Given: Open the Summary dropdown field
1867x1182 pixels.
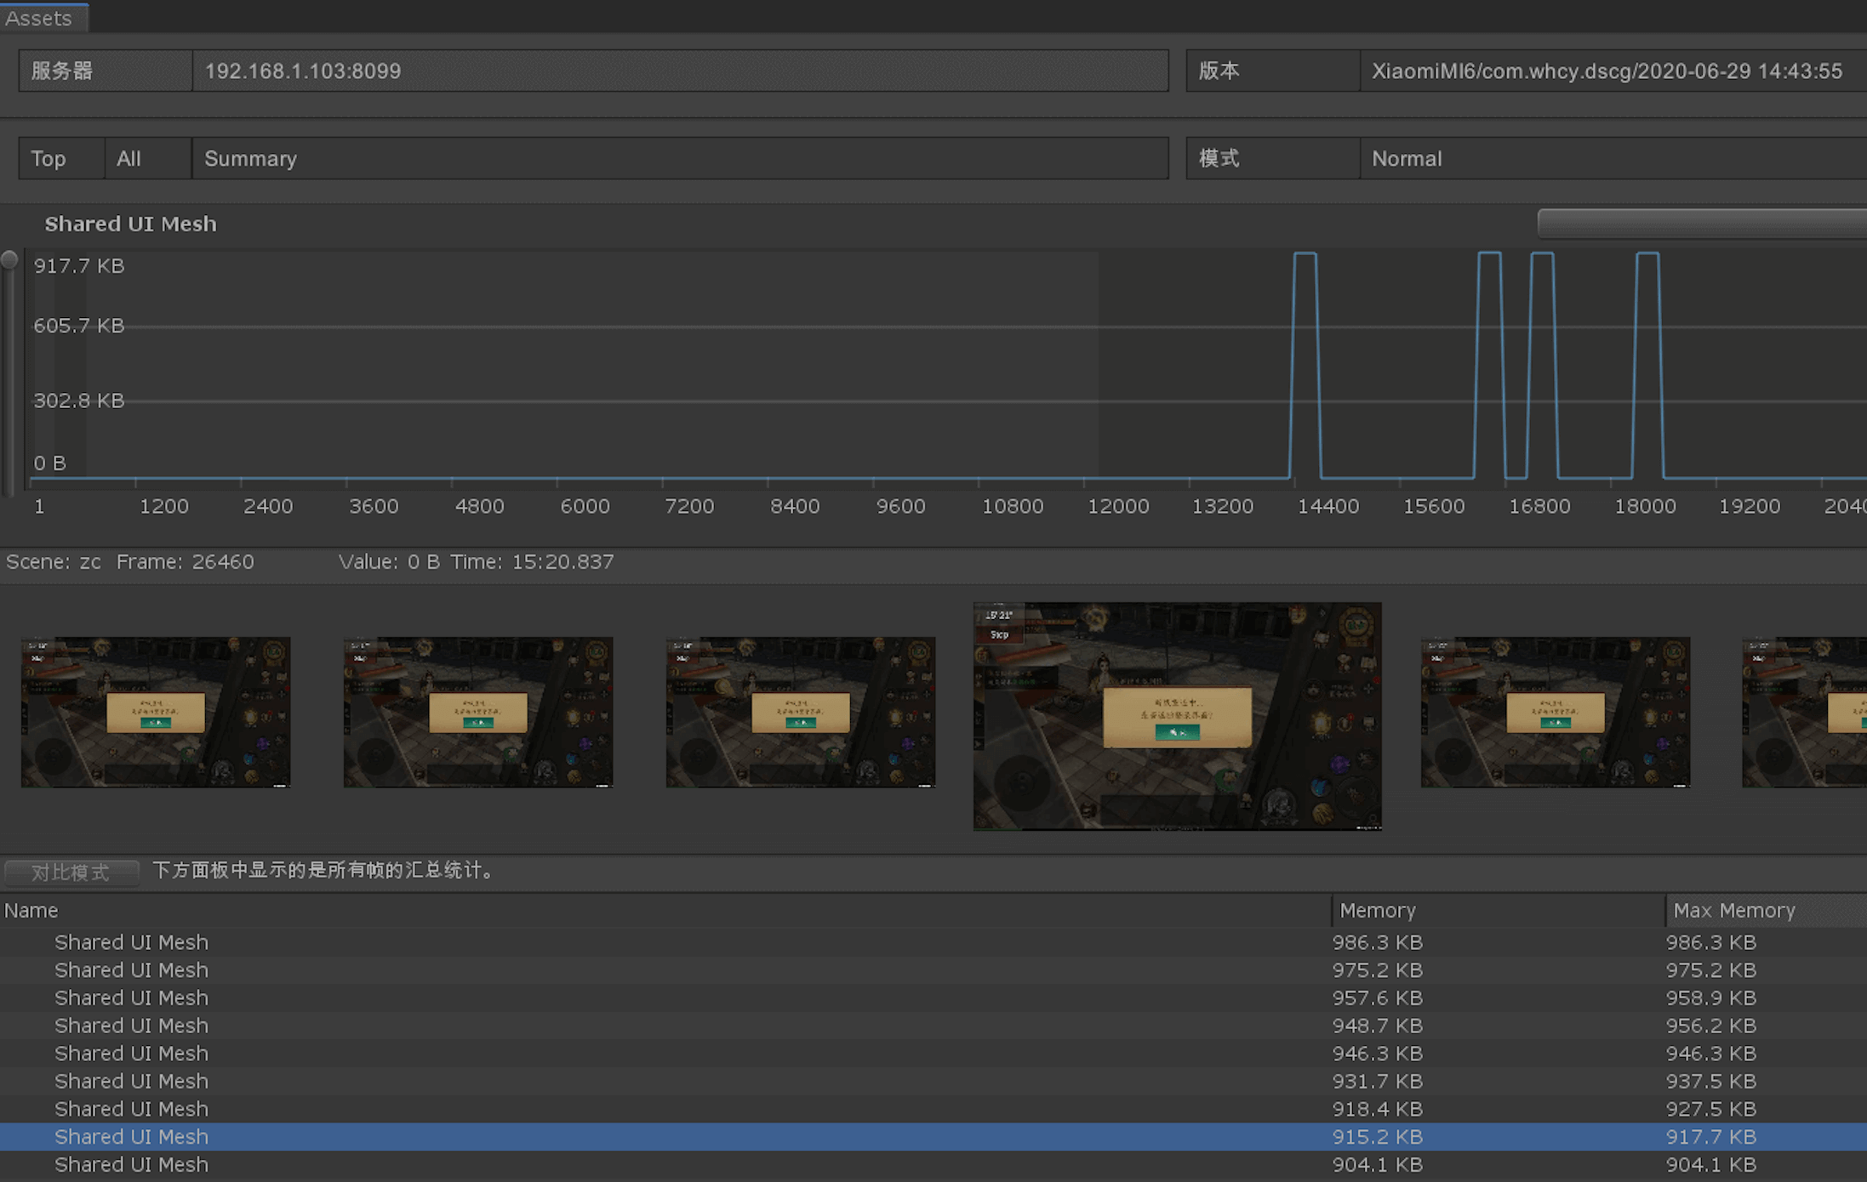Looking at the screenshot, I should point(679,158).
